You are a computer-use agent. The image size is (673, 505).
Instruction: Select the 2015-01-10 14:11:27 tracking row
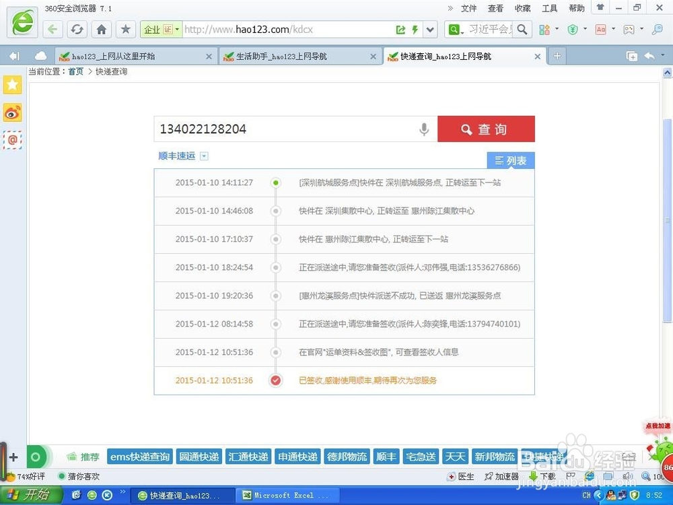click(x=344, y=183)
